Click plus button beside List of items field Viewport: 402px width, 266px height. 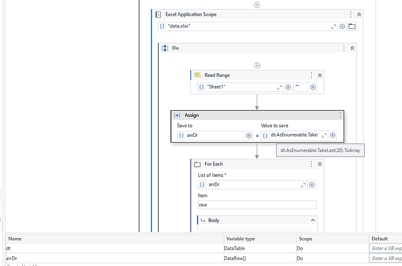coord(312,185)
